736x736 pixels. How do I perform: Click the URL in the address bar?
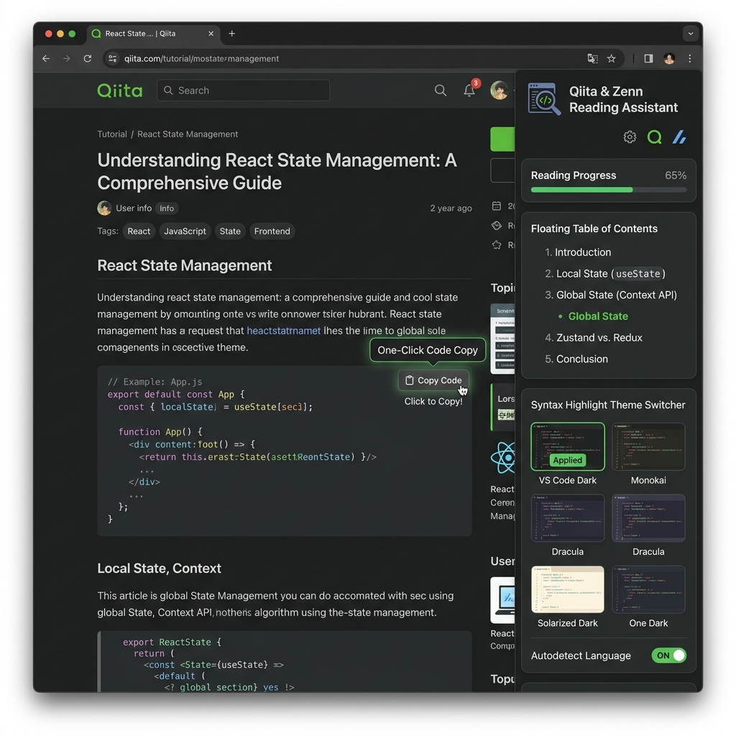201,59
